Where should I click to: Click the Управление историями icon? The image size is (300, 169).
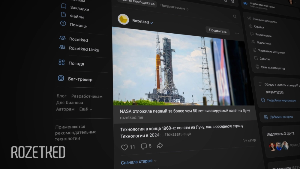click(254, 50)
